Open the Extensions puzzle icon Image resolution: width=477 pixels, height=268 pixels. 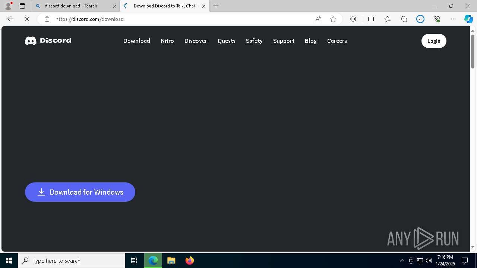[x=353, y=19]
